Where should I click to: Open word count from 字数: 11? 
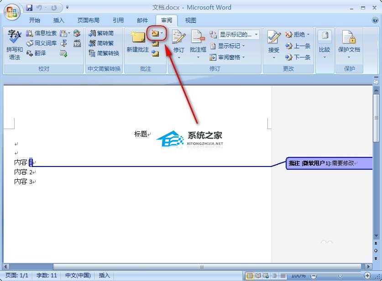tap(47, 276)
